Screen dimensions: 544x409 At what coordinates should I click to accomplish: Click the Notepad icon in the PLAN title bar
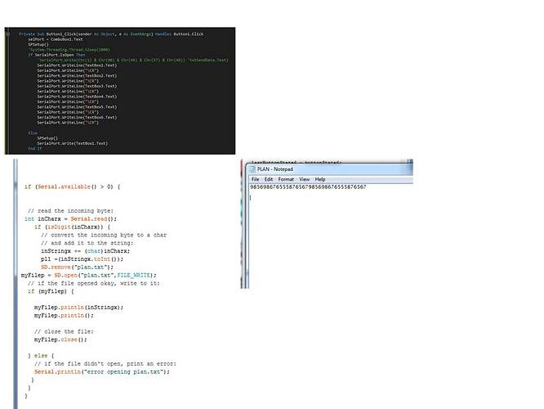coord(252,169)
